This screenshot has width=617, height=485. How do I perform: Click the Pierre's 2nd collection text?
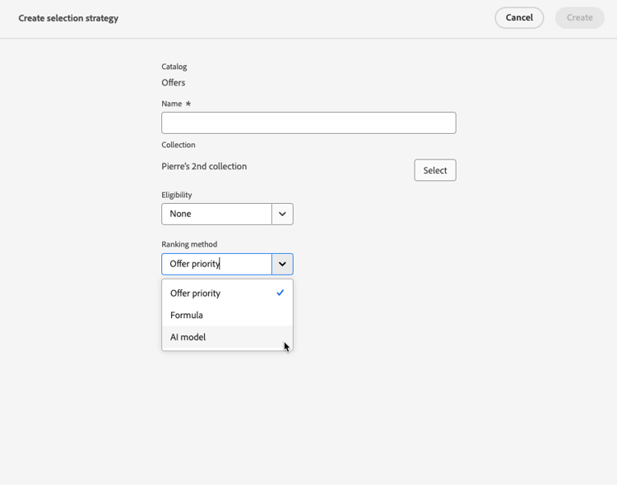[x=204, y=166]
